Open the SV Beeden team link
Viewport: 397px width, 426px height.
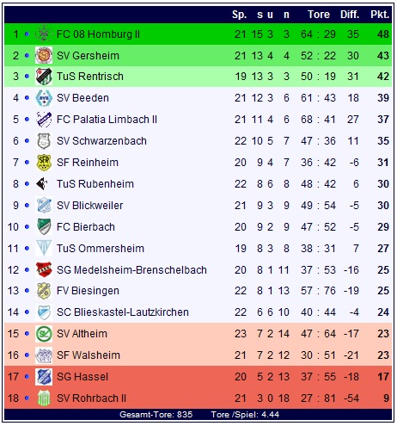[82, 98]
